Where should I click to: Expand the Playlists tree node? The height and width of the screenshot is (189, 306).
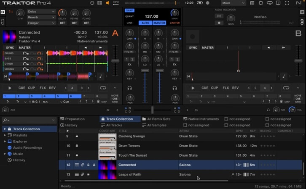pos(5,135)
